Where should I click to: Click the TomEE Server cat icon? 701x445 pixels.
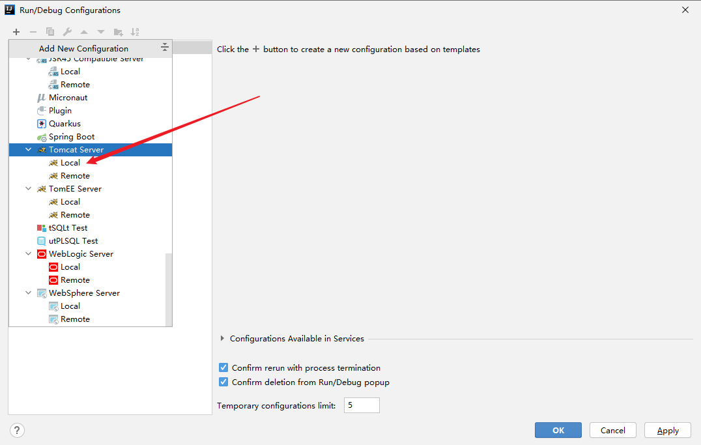(42, 189)
